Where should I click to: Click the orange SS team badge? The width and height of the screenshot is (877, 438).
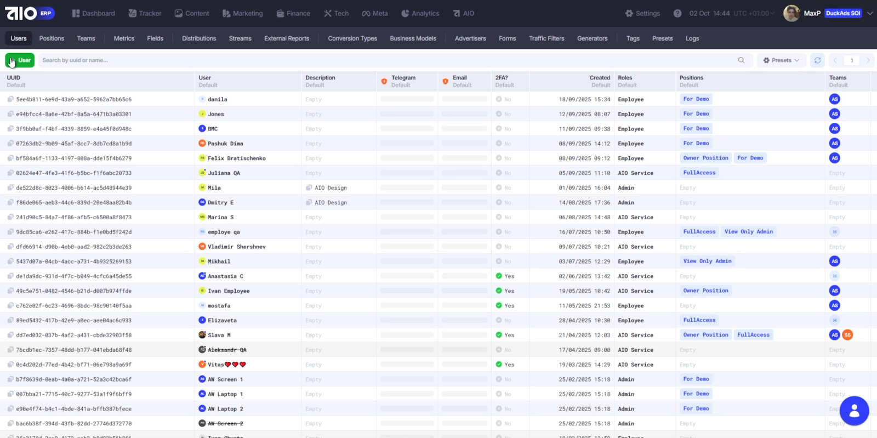click(847, 335)
